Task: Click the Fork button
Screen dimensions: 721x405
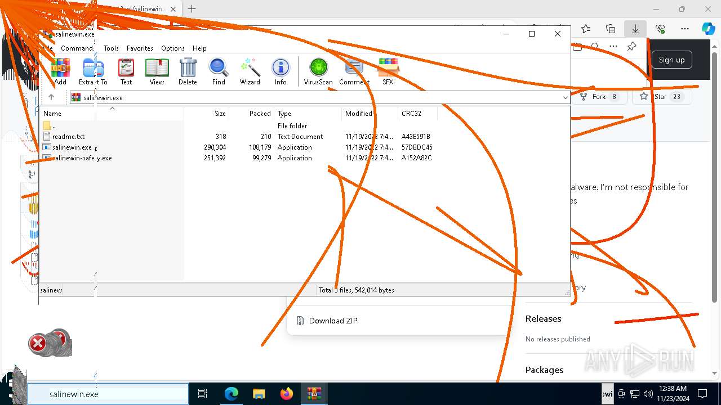Action: click(599, 97)
